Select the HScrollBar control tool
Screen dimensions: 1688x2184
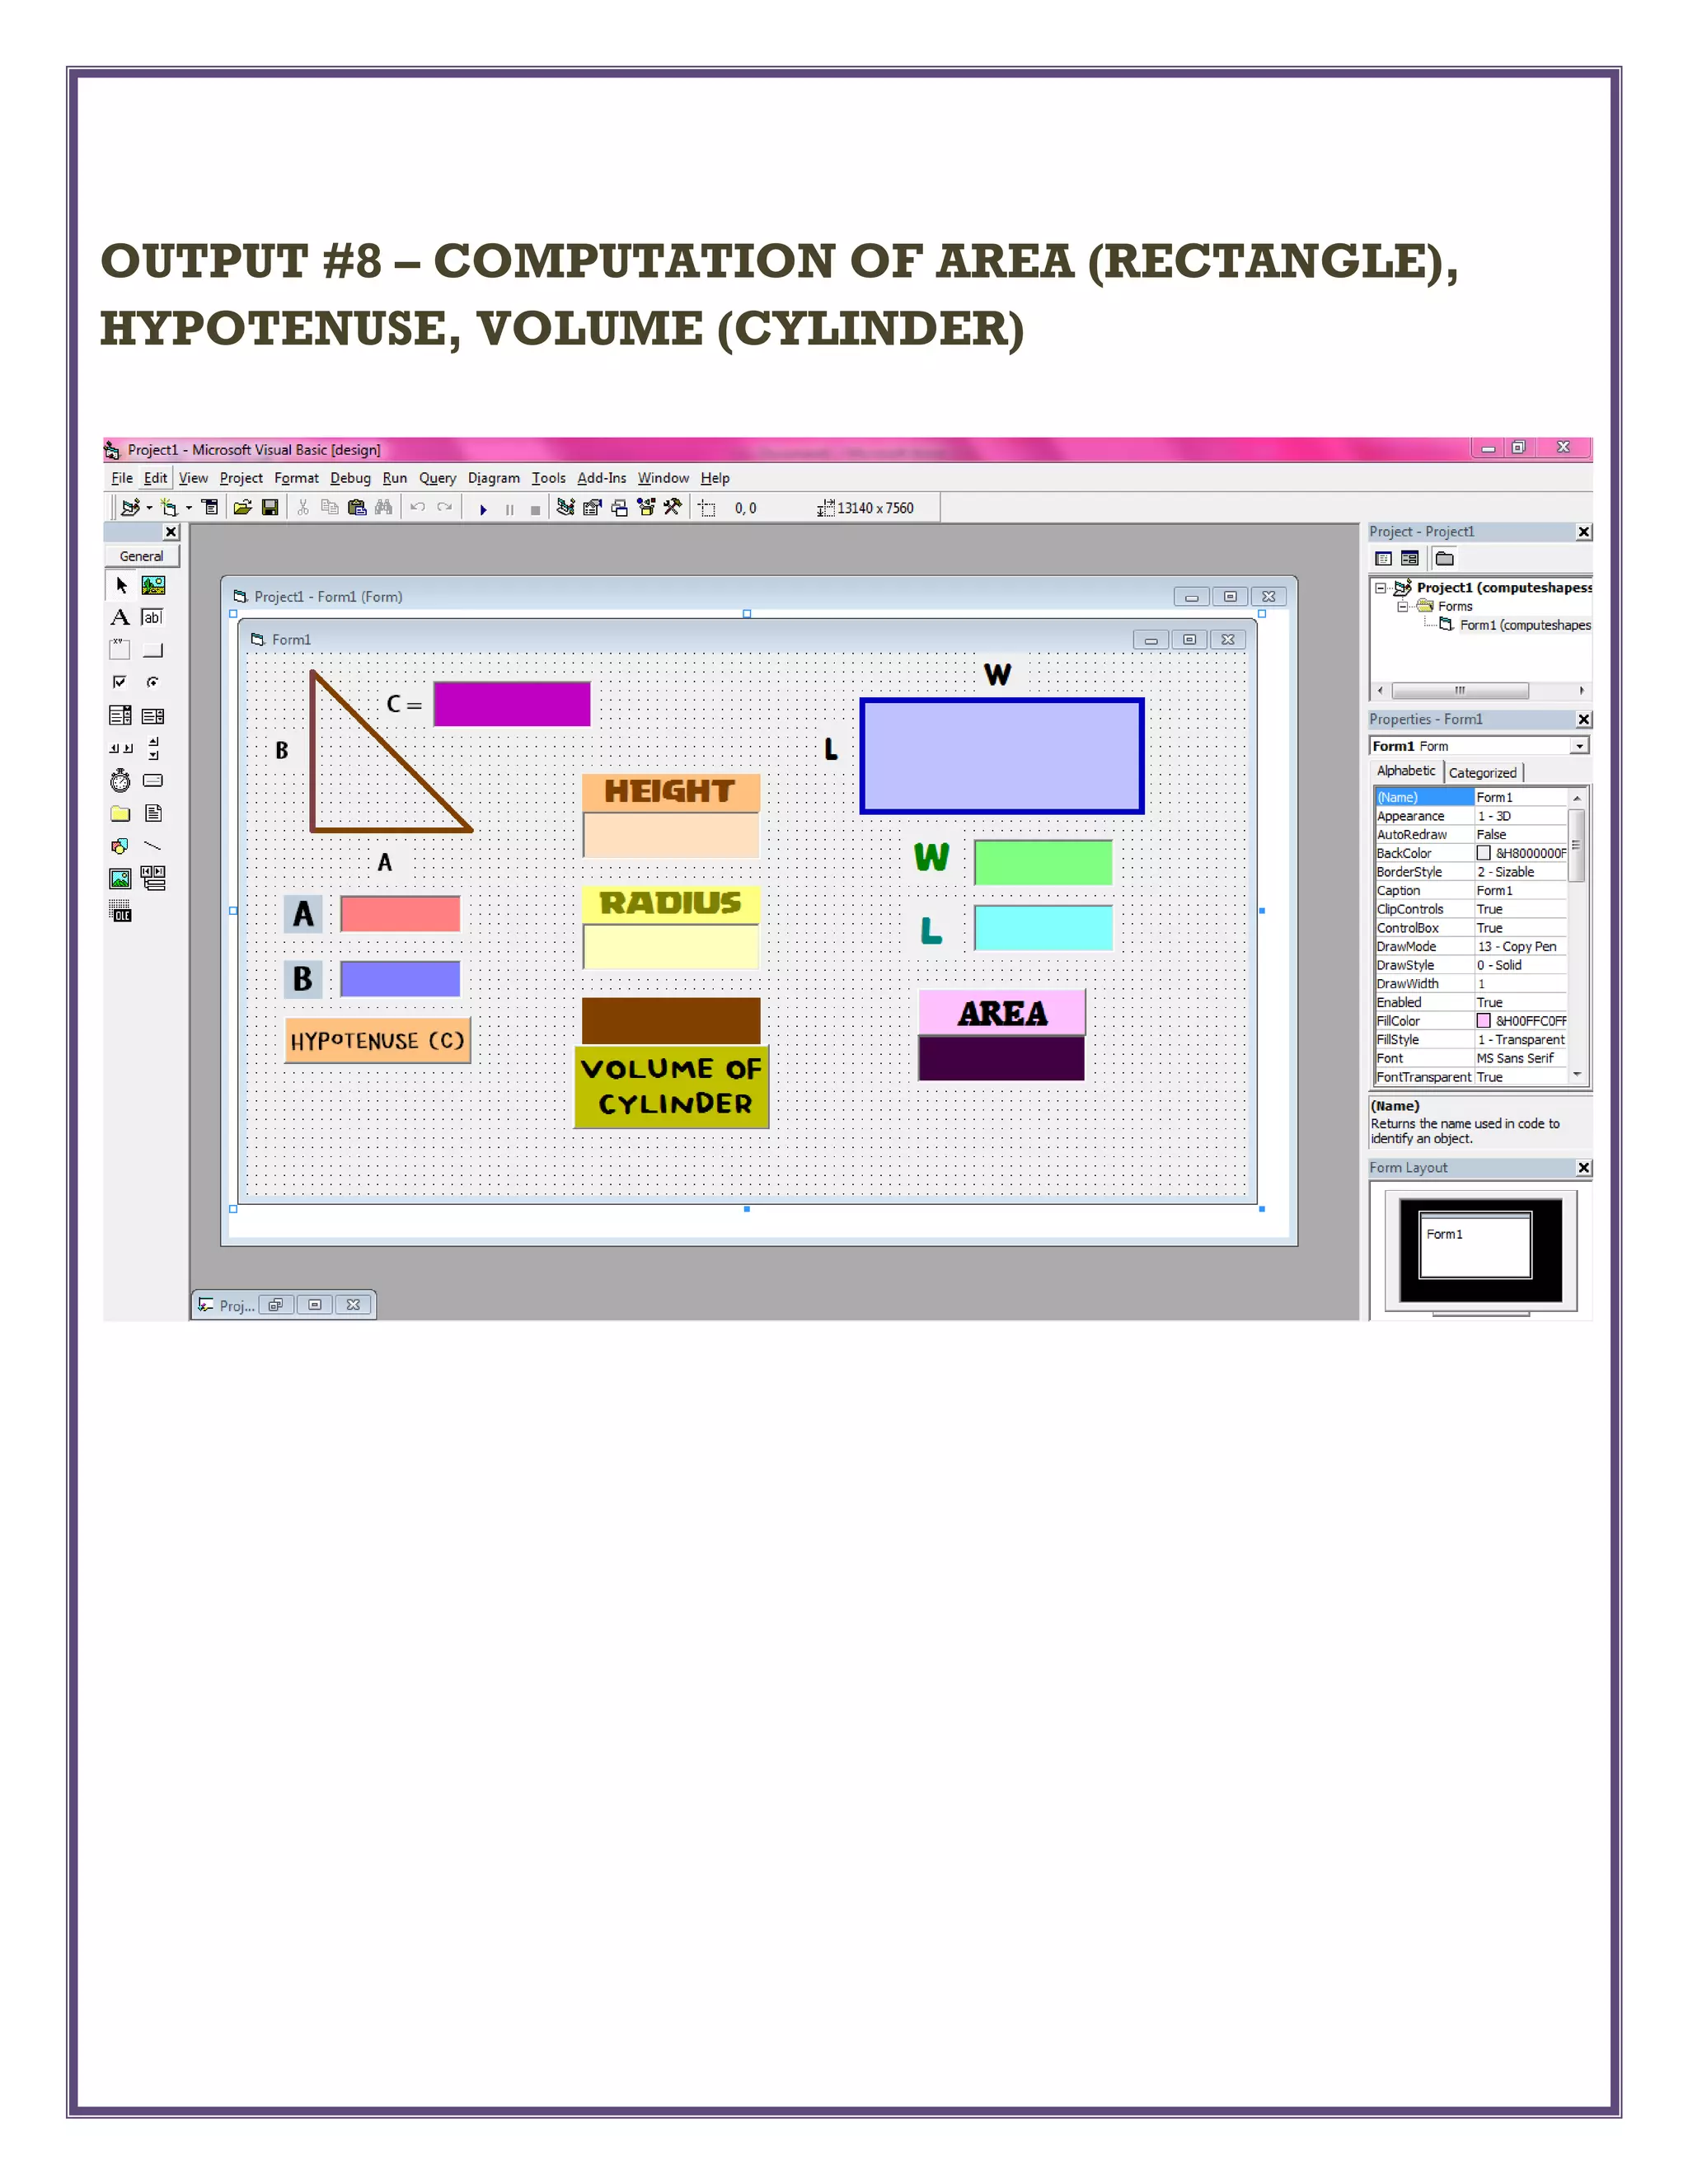(121, 748)
